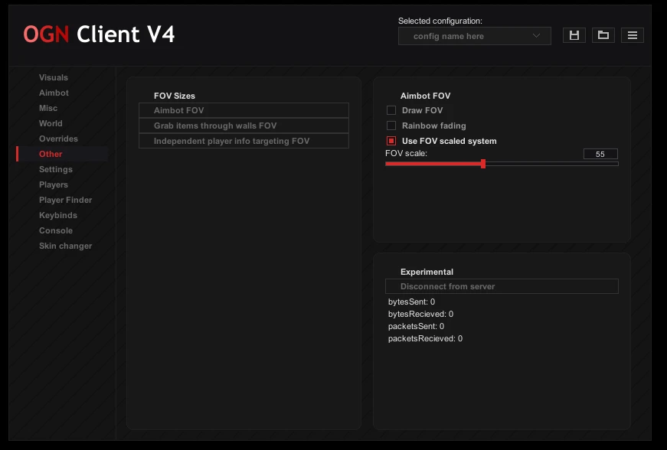Open the hamburger menu icon

pos(633,35)
